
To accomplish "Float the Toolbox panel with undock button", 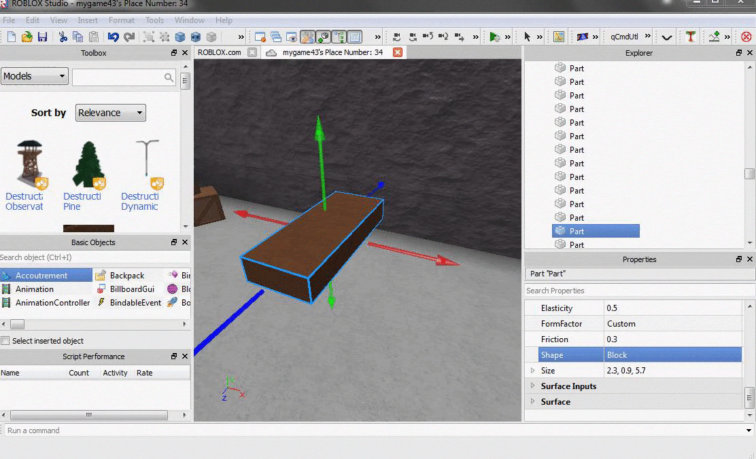I will pos(173,53).
